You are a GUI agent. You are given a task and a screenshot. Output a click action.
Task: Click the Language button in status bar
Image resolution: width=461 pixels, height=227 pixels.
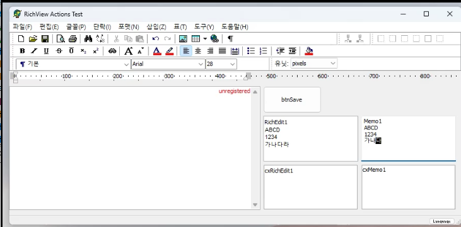click(x=441, y=221)
